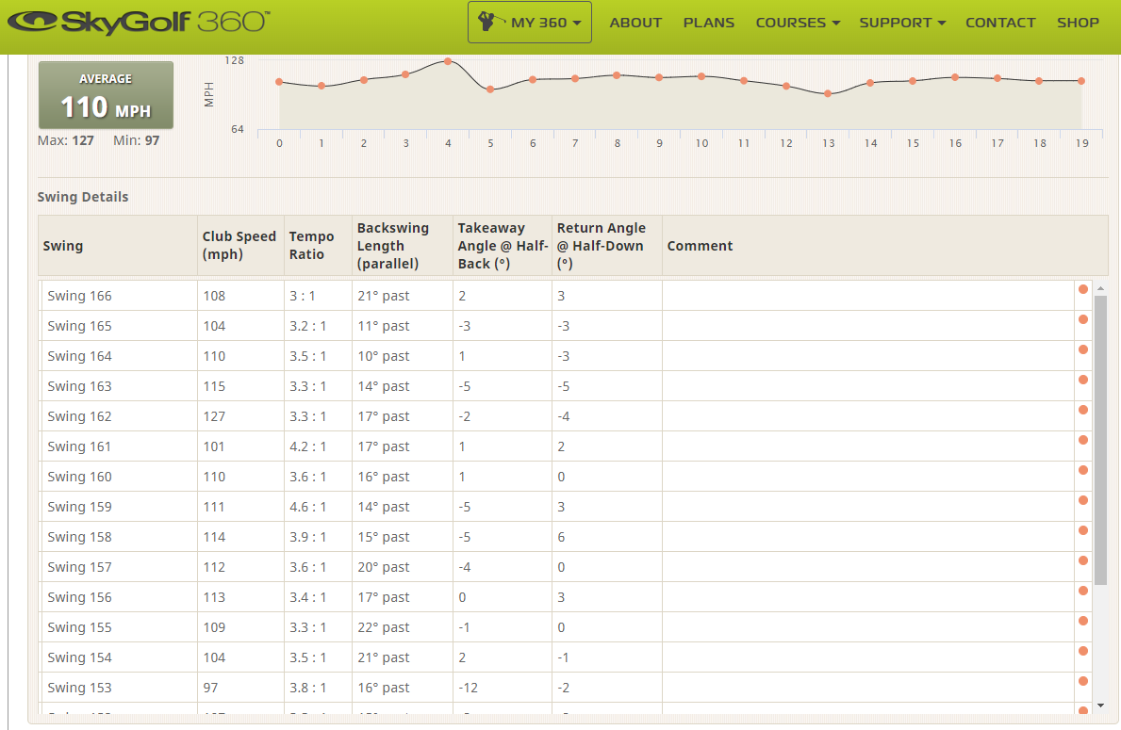
Task: Click the swing table vertical scrollbar thumb
Action: tap(1101, 439)
